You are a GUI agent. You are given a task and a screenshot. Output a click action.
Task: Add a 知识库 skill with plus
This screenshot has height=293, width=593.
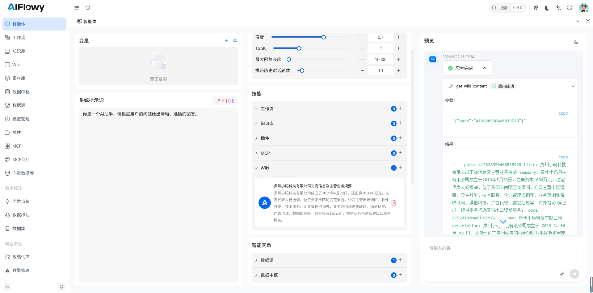(400, 123)
